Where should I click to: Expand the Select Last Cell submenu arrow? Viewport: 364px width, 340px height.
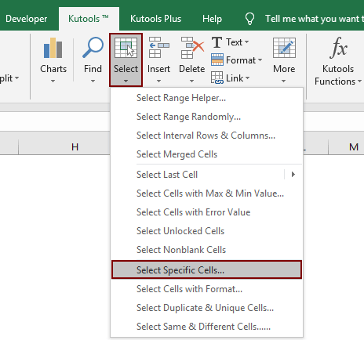coord(293,175)
